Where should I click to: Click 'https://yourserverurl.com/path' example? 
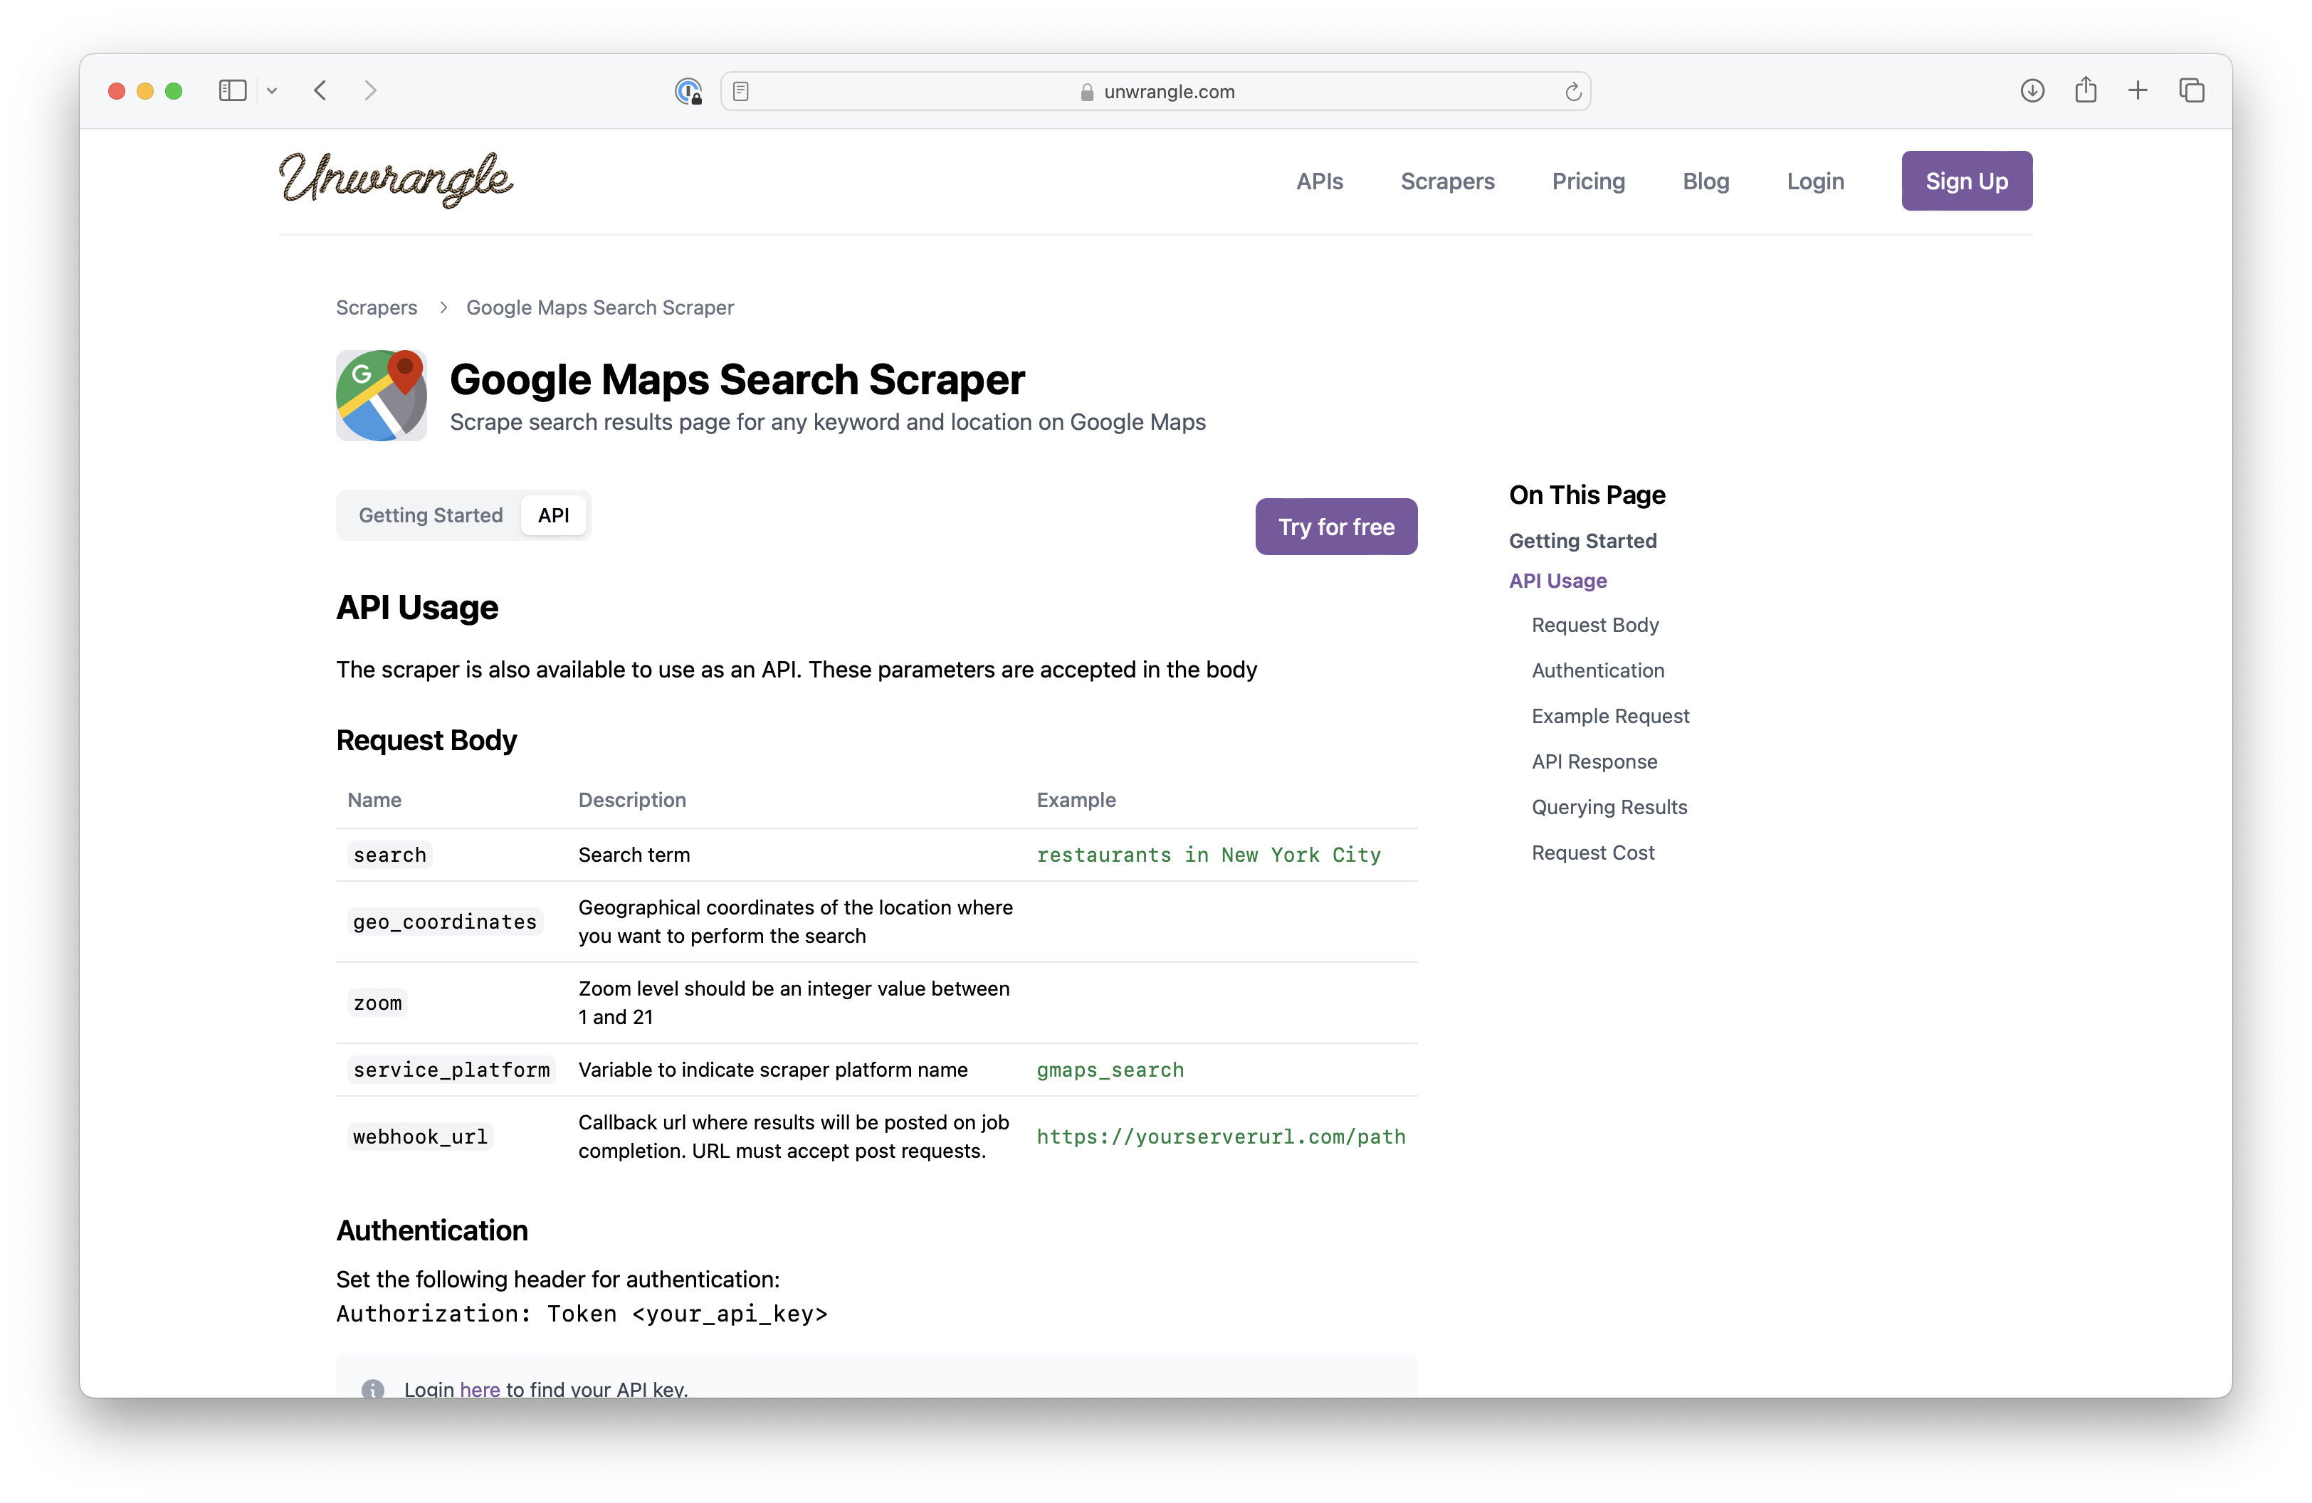click(1221, 1137)
